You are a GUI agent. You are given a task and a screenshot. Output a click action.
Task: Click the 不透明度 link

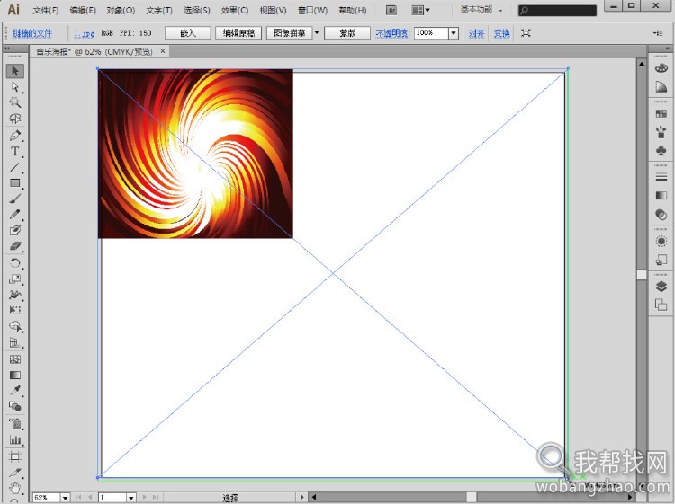pos(392,33)
